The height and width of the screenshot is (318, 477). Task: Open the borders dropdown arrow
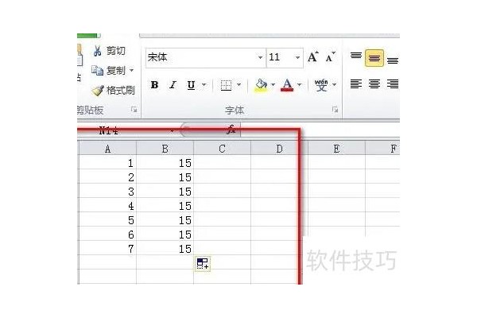pos(239,84)
